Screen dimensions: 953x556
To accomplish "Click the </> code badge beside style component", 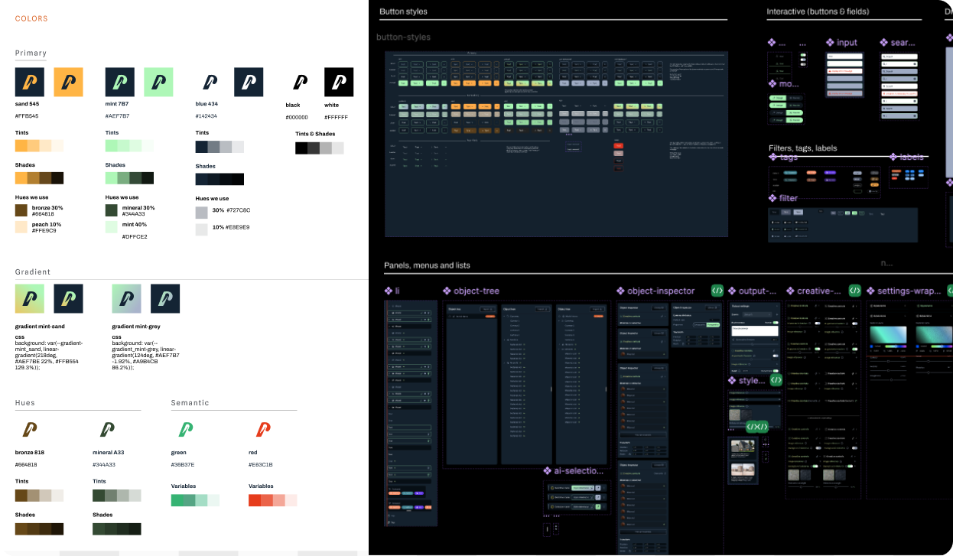I will coord(776,380).
